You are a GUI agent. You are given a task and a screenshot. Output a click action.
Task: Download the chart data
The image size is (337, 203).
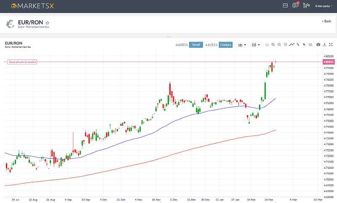(x=325, y=45)
